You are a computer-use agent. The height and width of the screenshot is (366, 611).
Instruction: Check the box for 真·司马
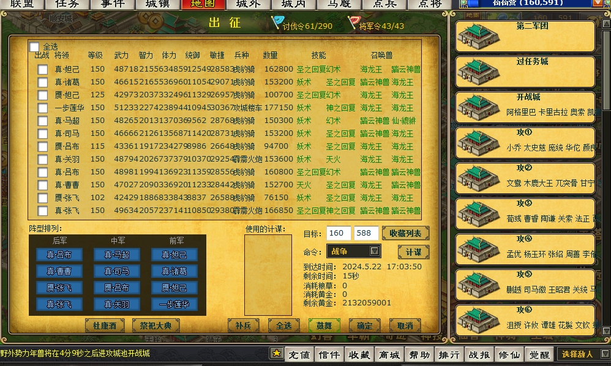tap(42, 133)
